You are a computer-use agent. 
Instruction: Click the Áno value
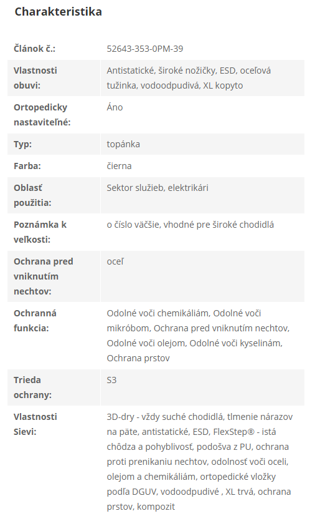pos(115,107)
